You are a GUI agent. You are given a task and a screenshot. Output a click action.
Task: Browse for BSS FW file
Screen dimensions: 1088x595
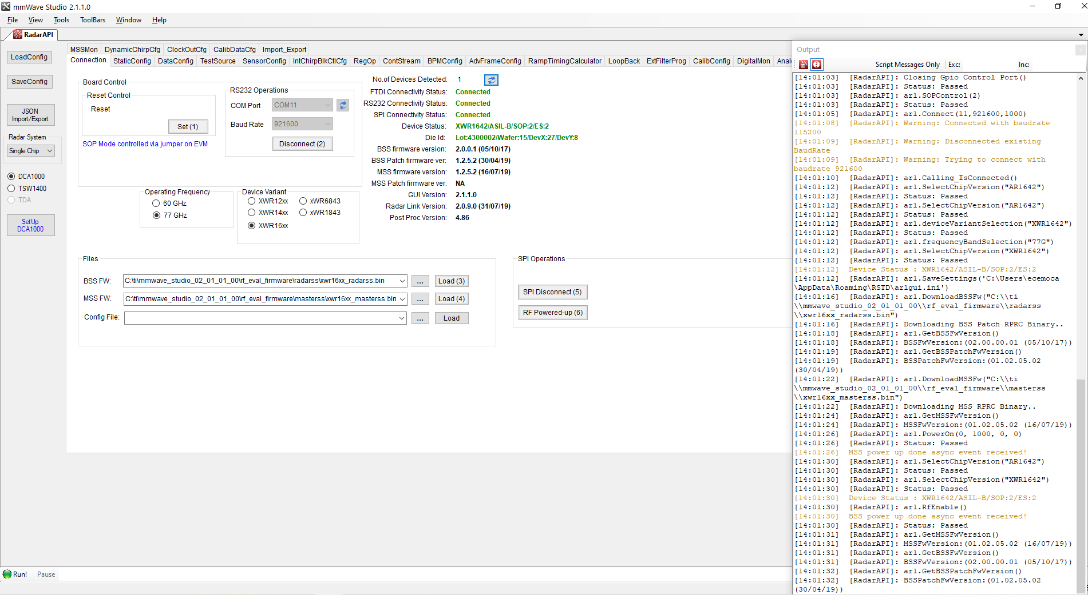(x=420, y=281)
